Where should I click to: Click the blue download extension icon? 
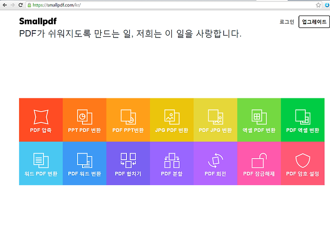[327, 5]
